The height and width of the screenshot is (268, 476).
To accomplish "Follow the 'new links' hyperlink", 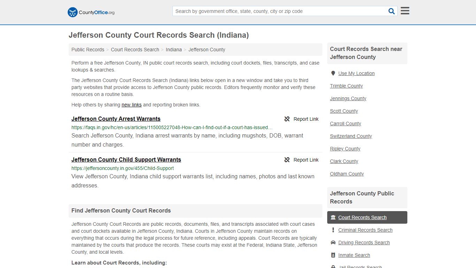I will [x=132, y=105].
